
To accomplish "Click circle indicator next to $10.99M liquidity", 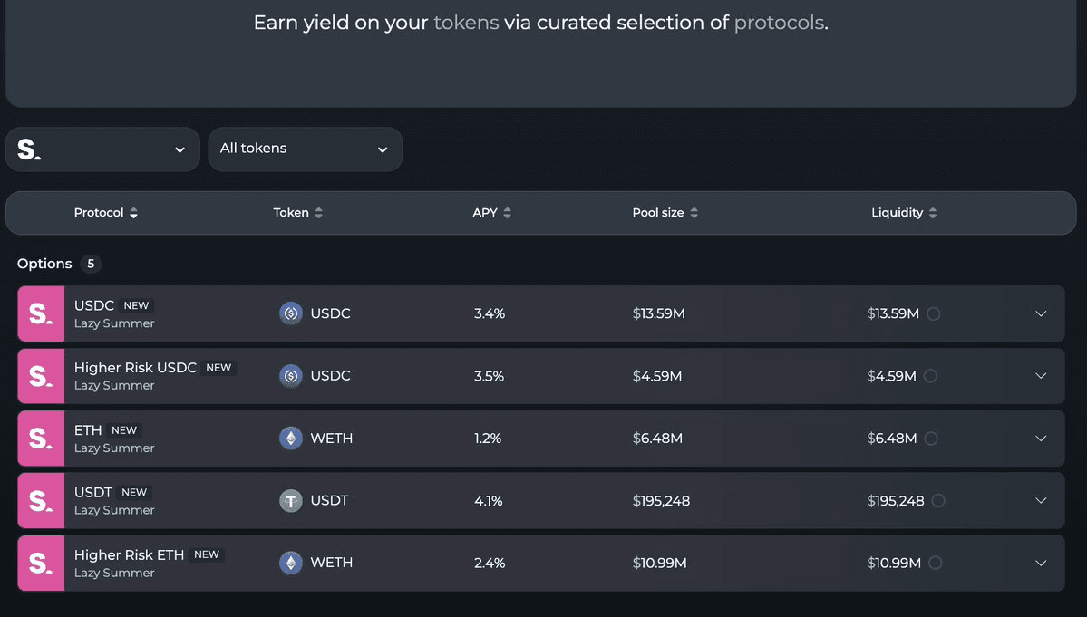I will coord(936,564).
